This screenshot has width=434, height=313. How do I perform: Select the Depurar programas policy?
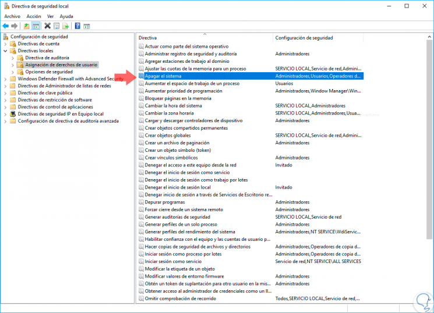coord(165,202)
